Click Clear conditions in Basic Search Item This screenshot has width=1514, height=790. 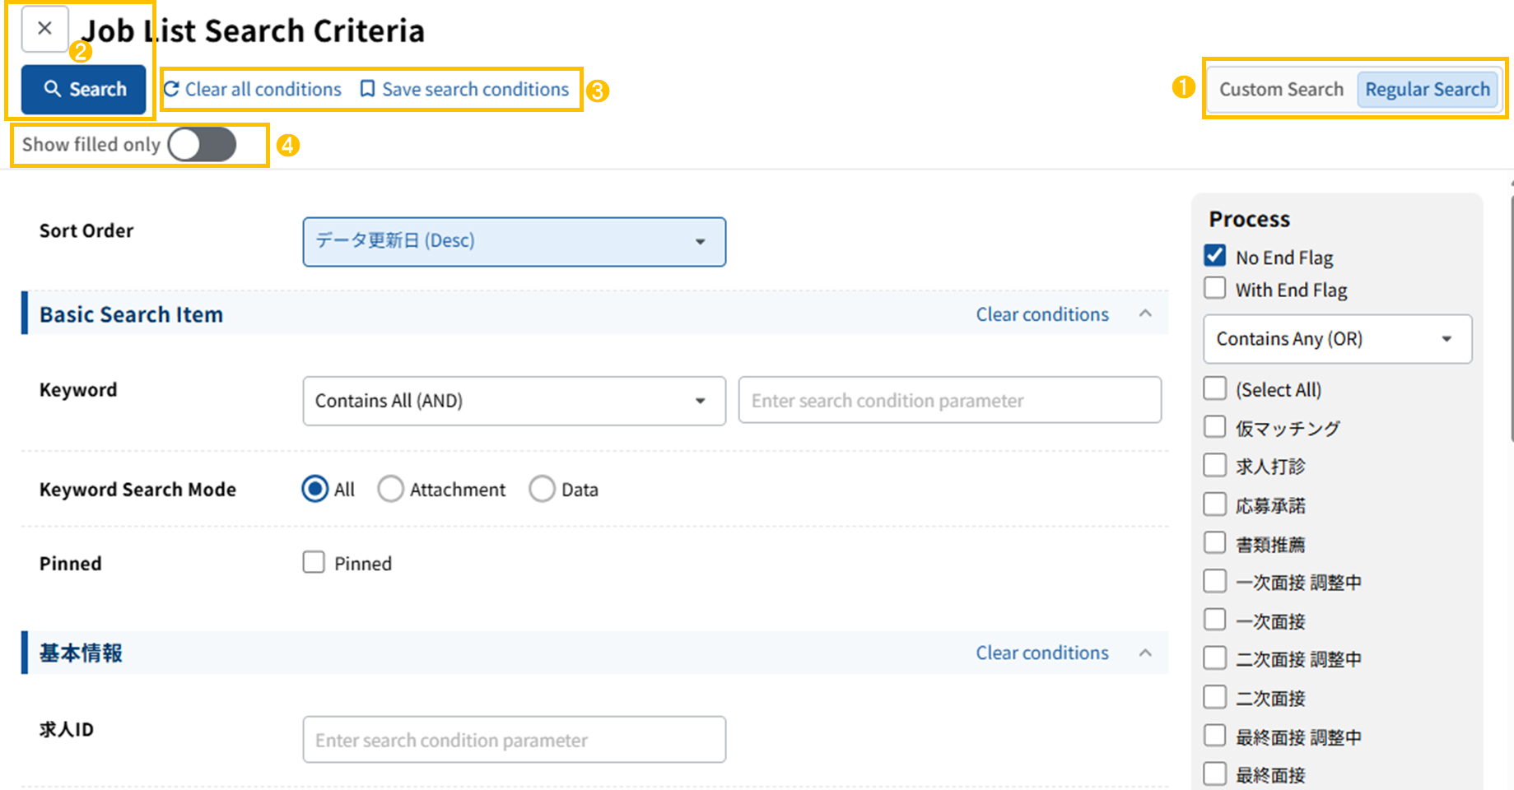point(1041,314)
